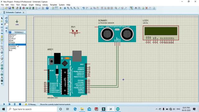
Task: Click the Play simulation button
Action: click(4, 104)
